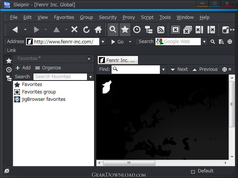238x178 pixels.
Task: Close tabs to the right icon
Action: point(211,30)
